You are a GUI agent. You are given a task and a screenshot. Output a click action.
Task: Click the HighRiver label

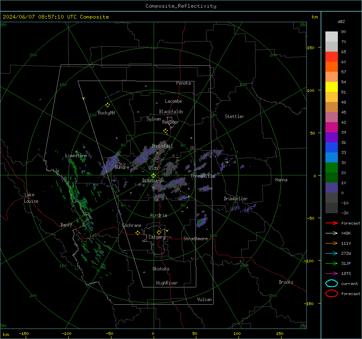pyautogui.click(x=167, y=283)
